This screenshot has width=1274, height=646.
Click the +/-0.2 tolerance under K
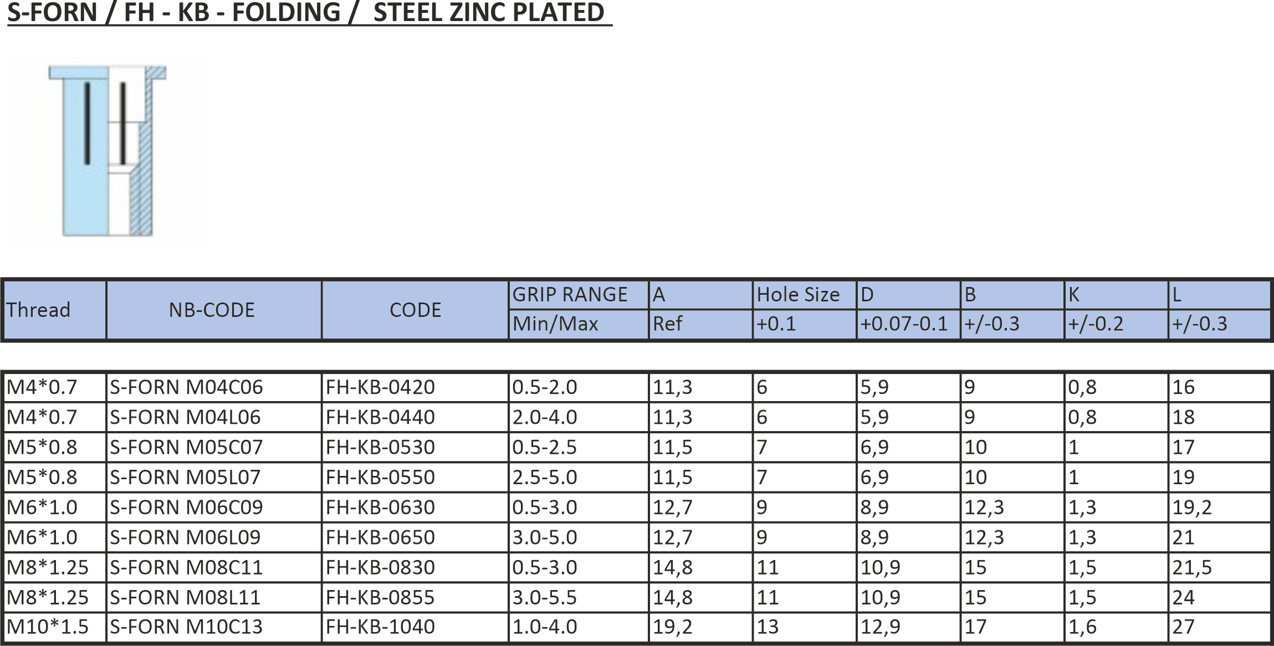(1116, 324)
